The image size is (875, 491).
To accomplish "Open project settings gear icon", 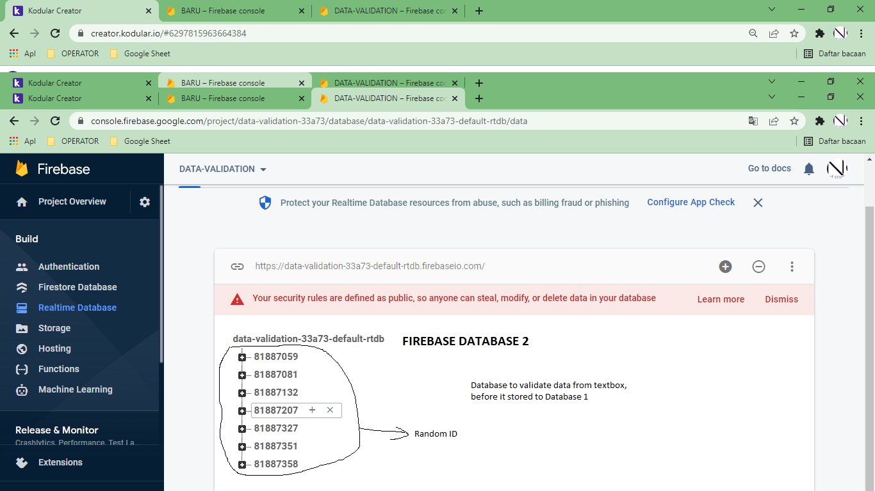I will click(145, 202).
